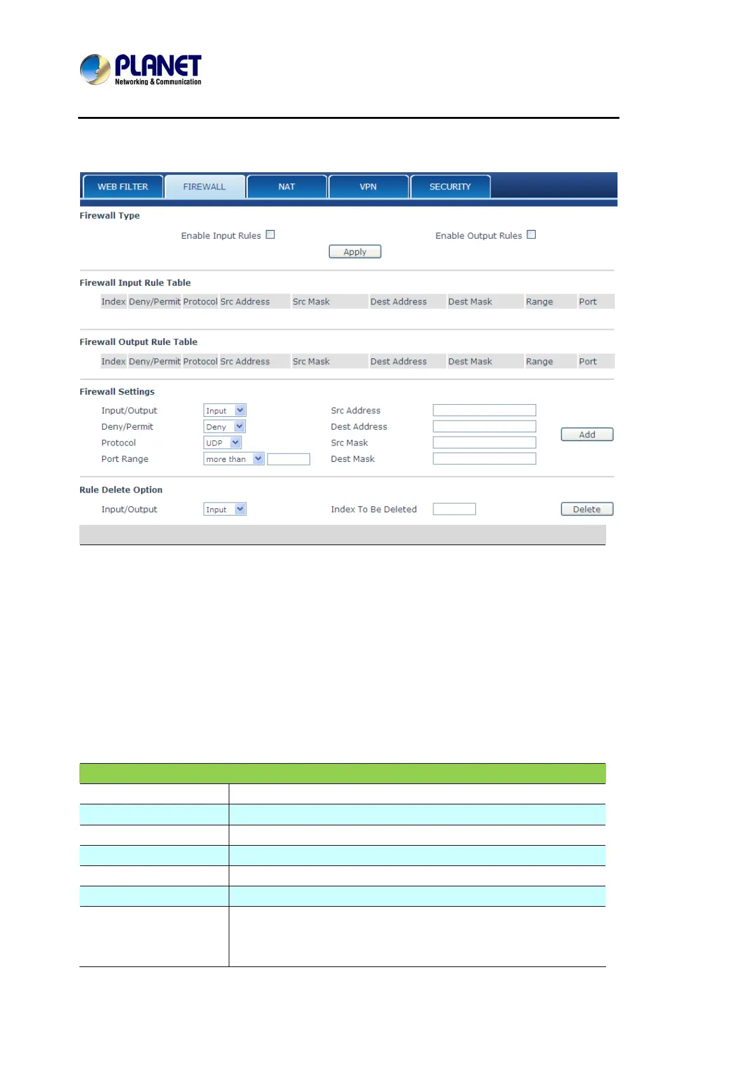Select the FIREWALL tab
Viewport: 756px width, 1070px height.
pyautogui.click(x=205, y=187)
